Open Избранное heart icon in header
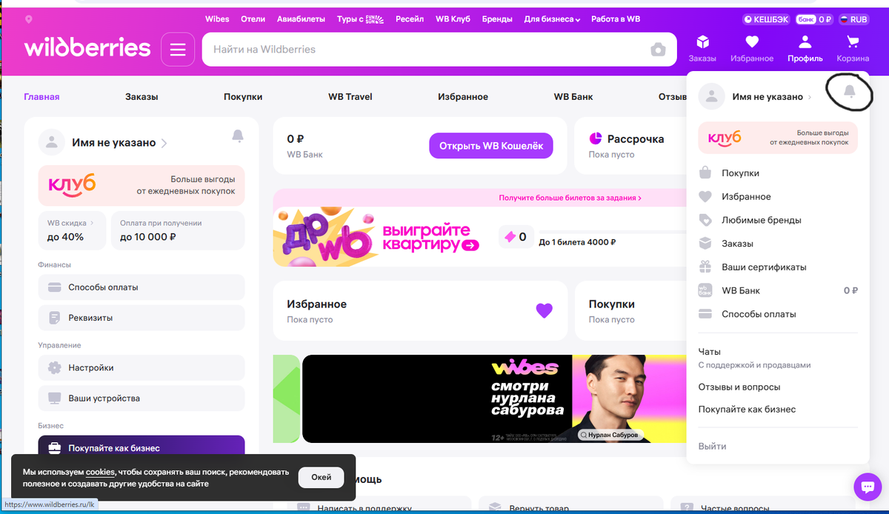889x514 pixels. coord(752,49)
